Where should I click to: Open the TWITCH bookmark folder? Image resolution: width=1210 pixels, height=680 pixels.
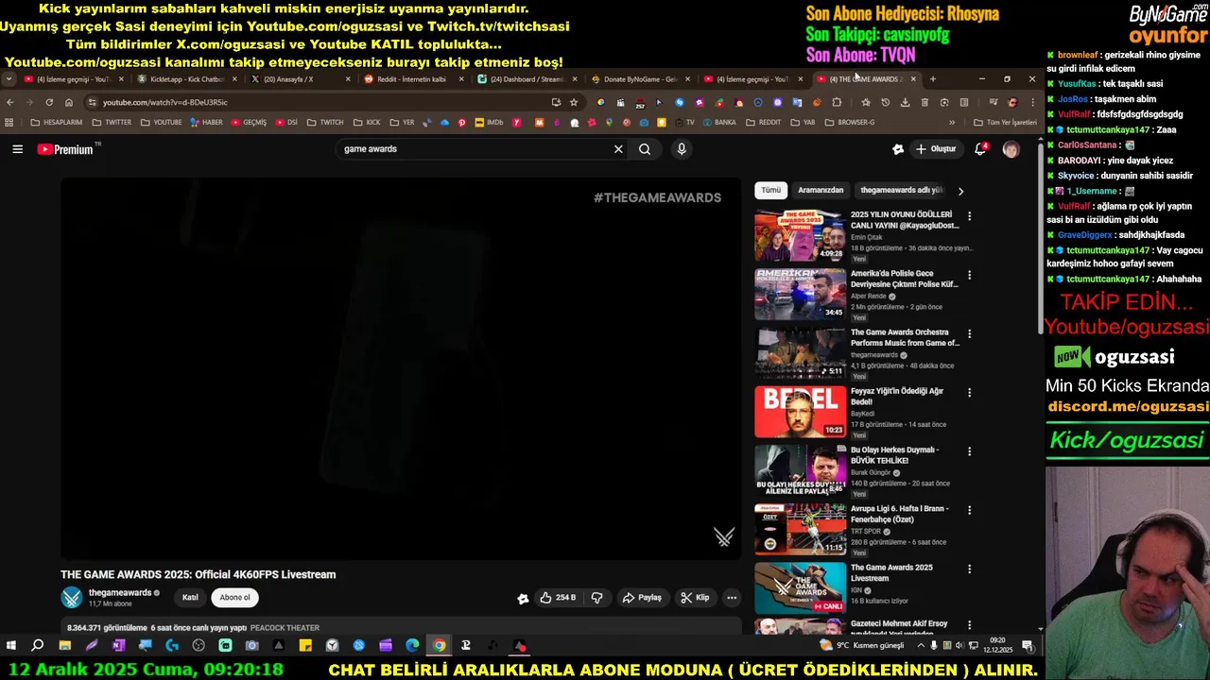click(x=325, y=123)
